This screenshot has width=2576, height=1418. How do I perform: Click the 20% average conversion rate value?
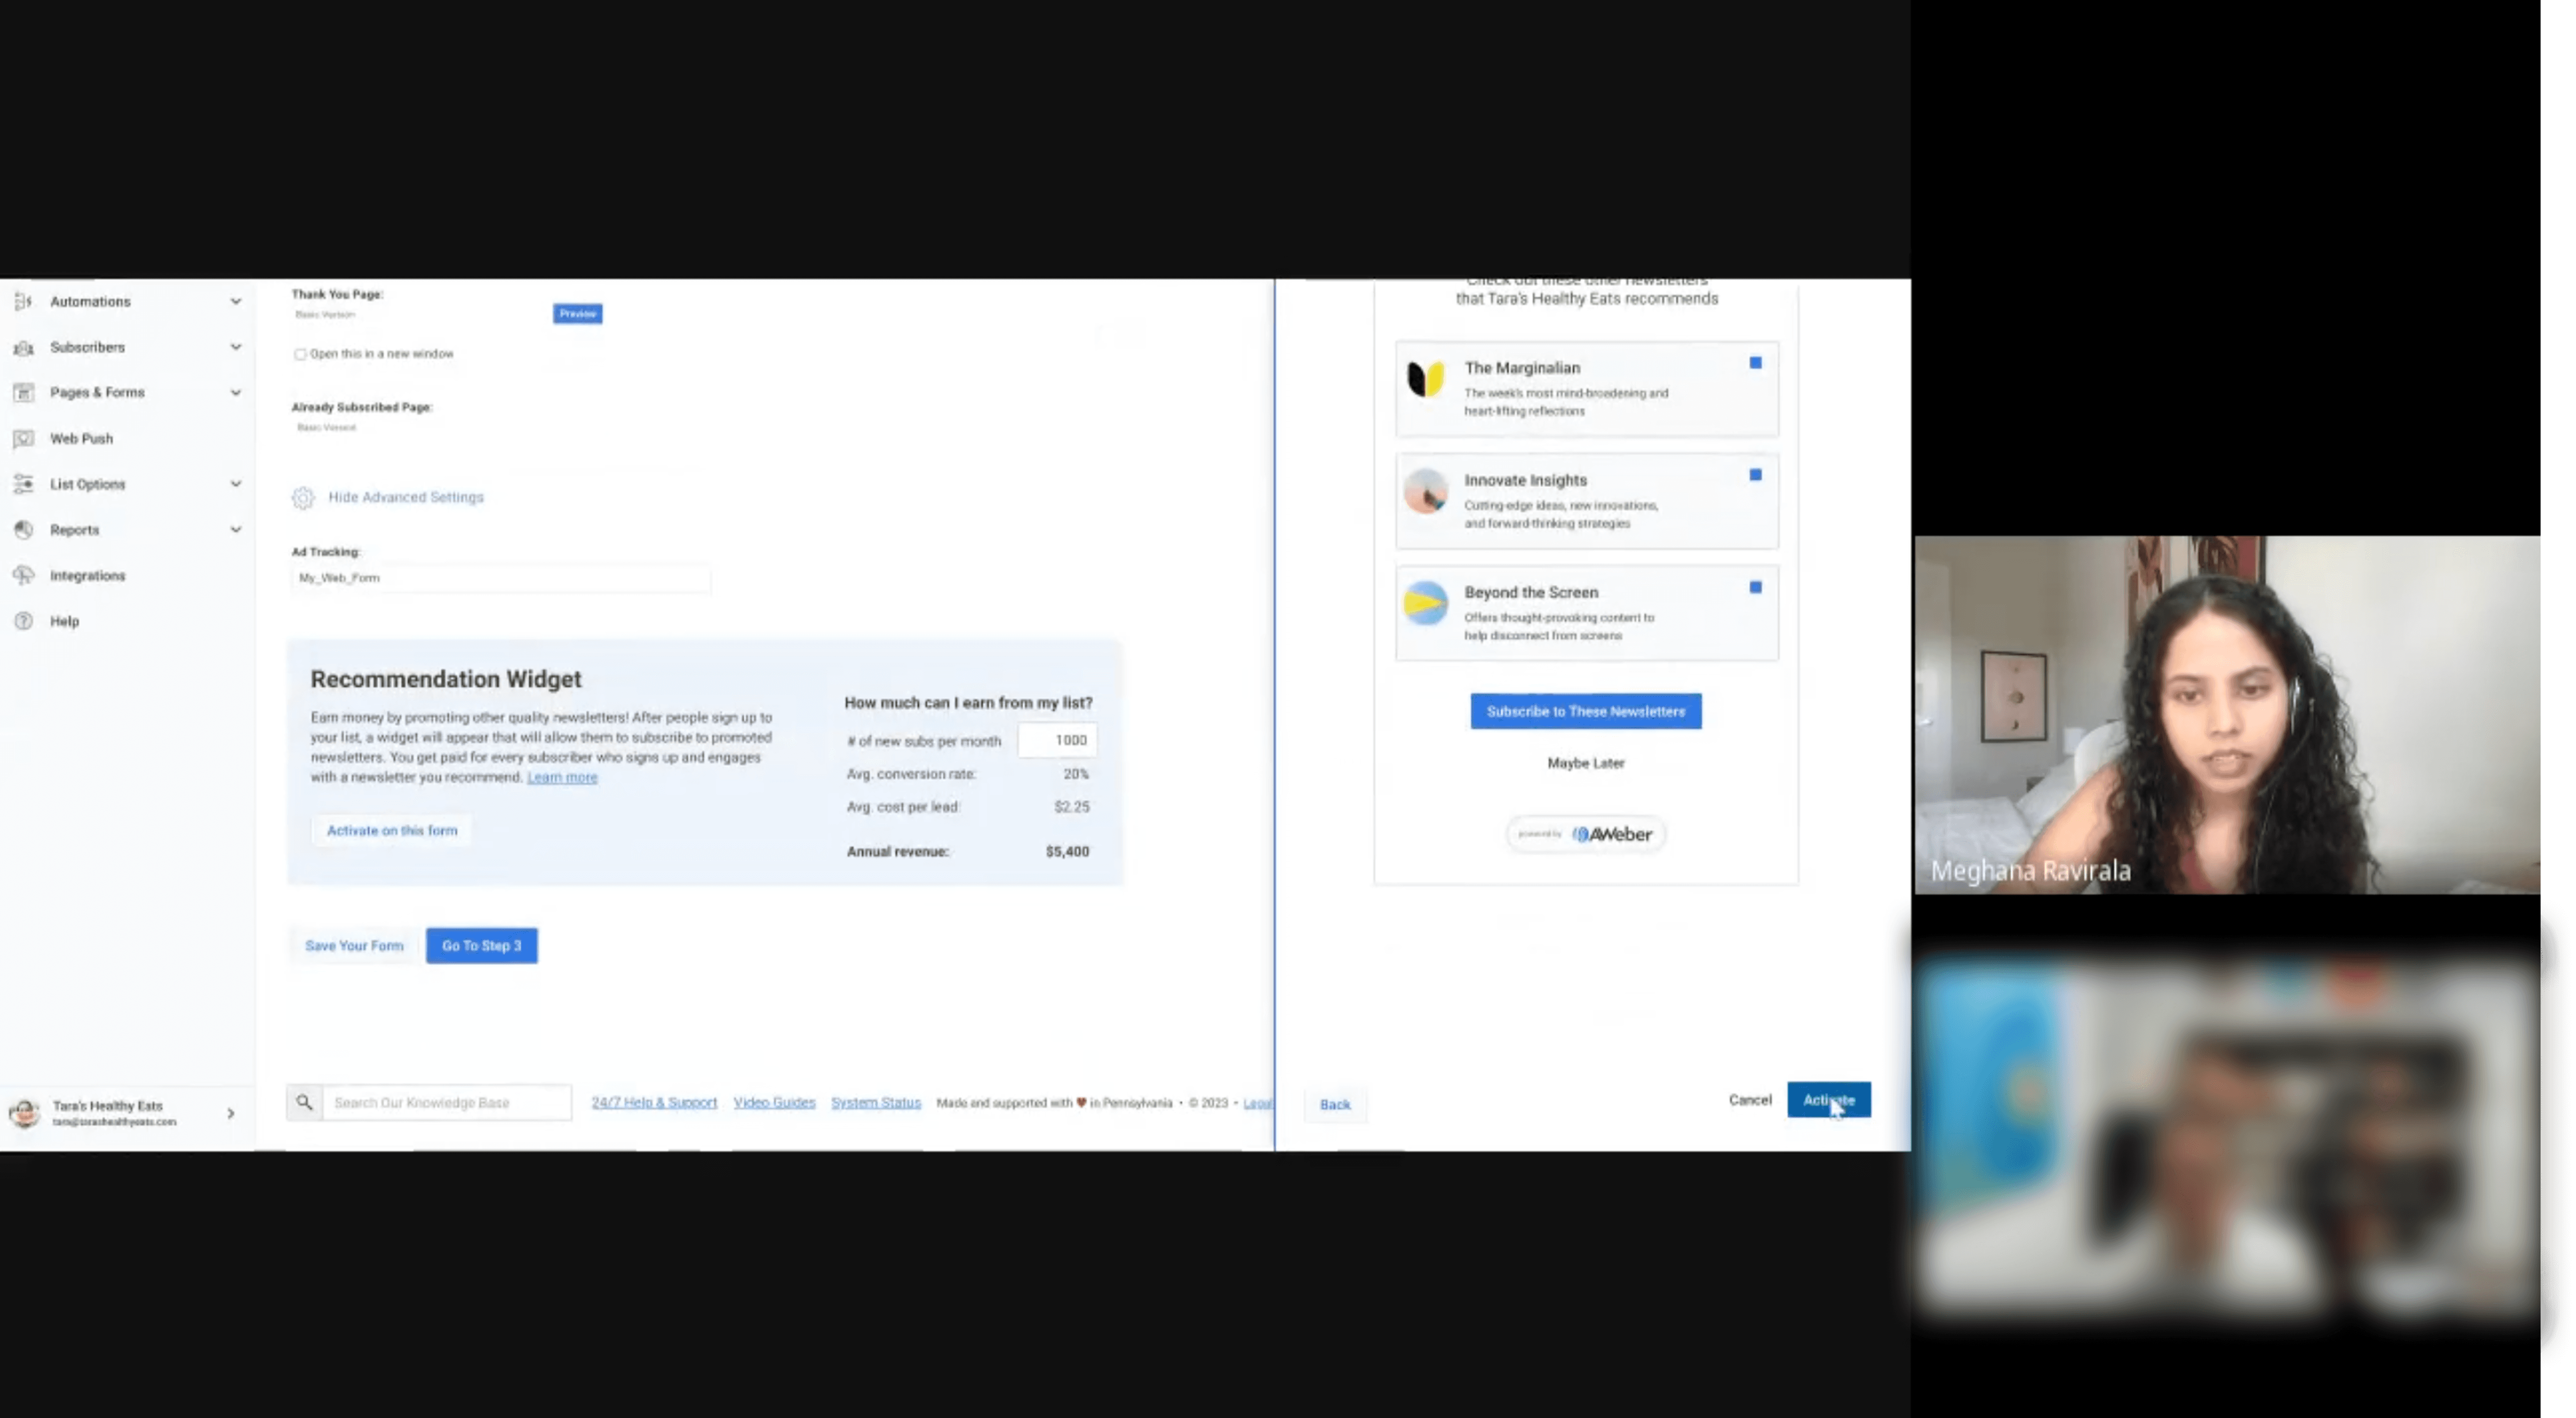coord(1076,774)
